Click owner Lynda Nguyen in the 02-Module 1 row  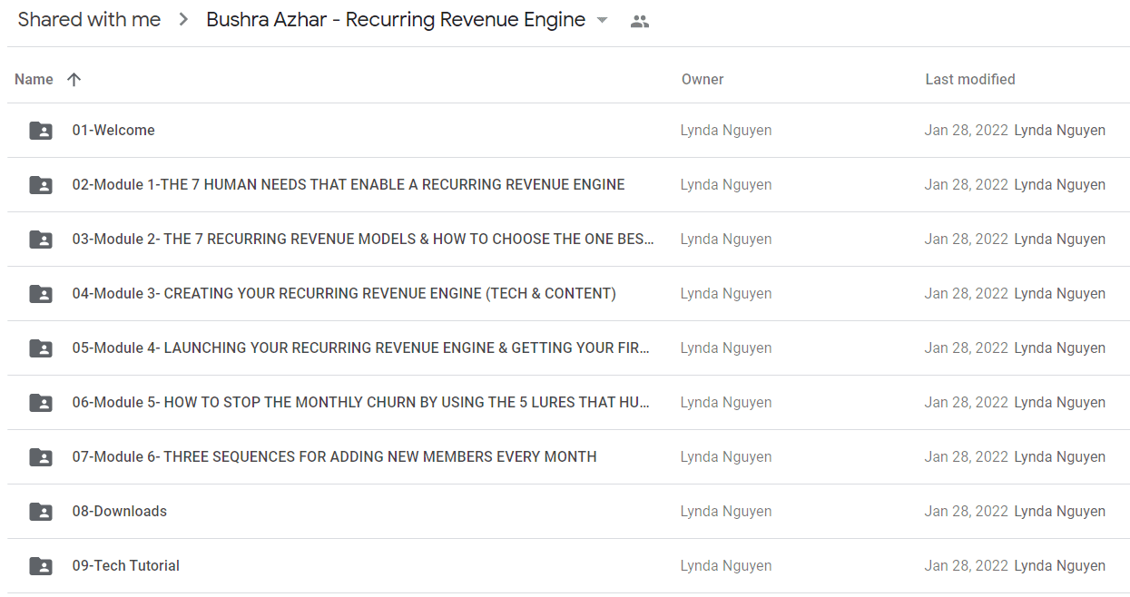tap(726, 185)
